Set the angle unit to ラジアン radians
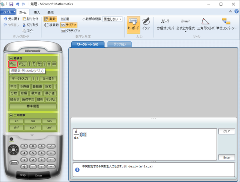The image size is (240, 182). pos(69,25)
